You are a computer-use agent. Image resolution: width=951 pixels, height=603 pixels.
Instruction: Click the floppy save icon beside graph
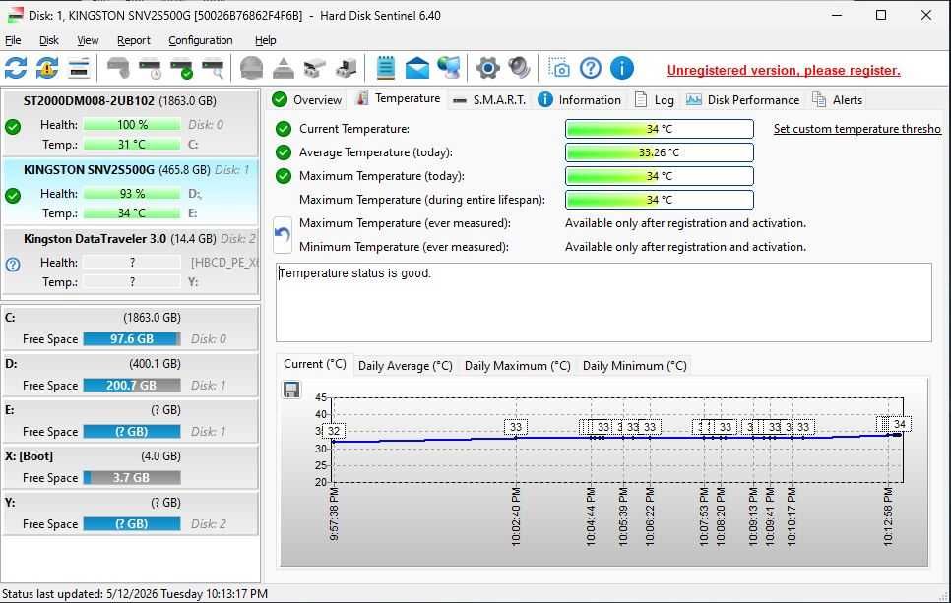click(291, 390)
